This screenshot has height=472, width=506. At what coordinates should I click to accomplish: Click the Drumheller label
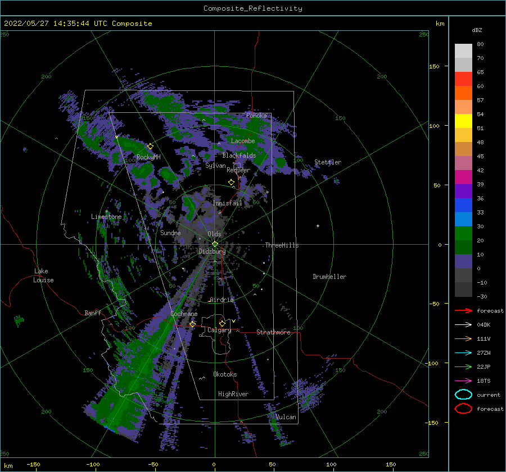[329, 277]
